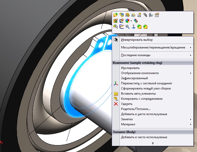Choose Изолировать from context menu
The image size is (197, 152).
(x=130, y=68)
